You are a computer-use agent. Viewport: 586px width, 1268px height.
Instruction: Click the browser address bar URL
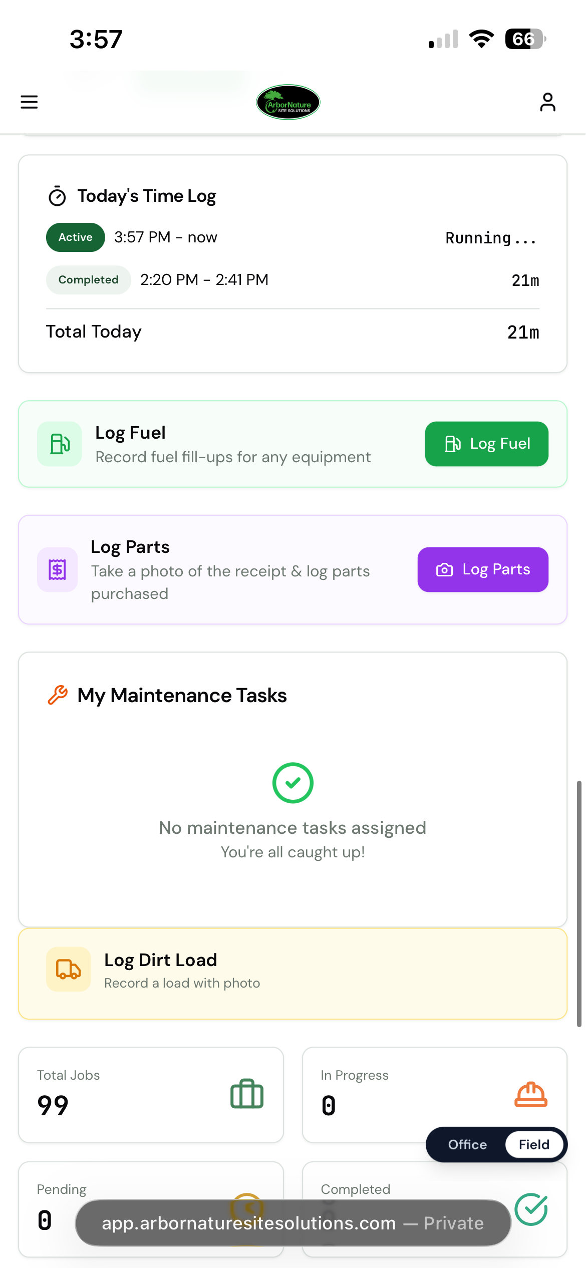pyautogui.click(x=293, y=1223)
